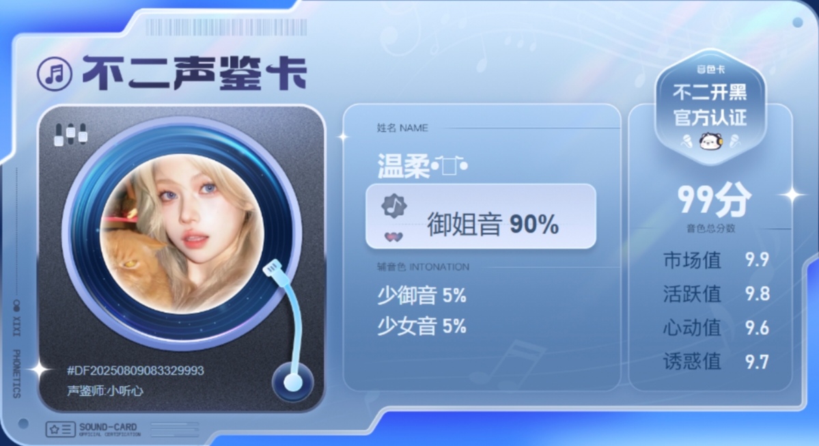Screen dimensions: 819x446
Task: Click the 心动值 9.6 rating row
Action: [x=716, y=328]
